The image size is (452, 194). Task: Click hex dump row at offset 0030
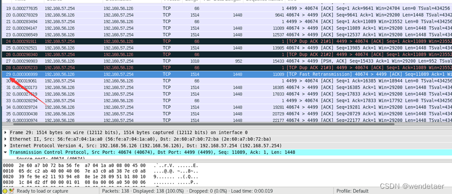tap(100, 183)
